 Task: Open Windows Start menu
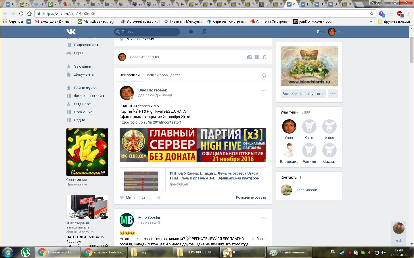click(x=8, y=252)
